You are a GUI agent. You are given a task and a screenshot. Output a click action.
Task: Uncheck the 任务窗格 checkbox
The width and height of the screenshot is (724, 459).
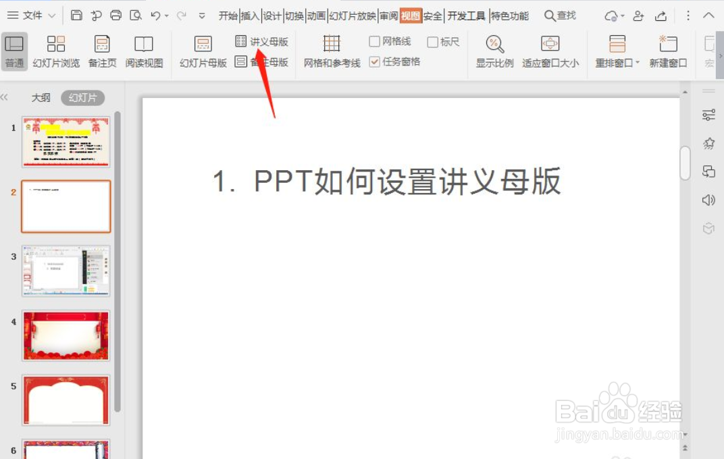tap(374, 61)
